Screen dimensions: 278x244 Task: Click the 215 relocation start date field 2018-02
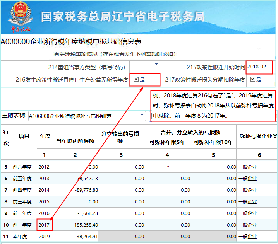pos(259,67)
